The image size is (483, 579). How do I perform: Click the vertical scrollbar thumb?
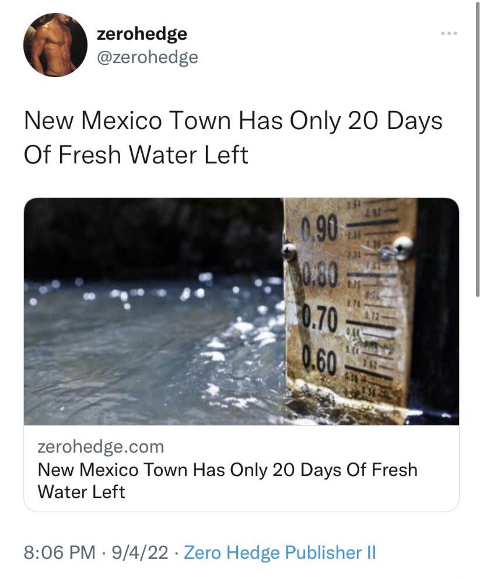coord(477,150)
